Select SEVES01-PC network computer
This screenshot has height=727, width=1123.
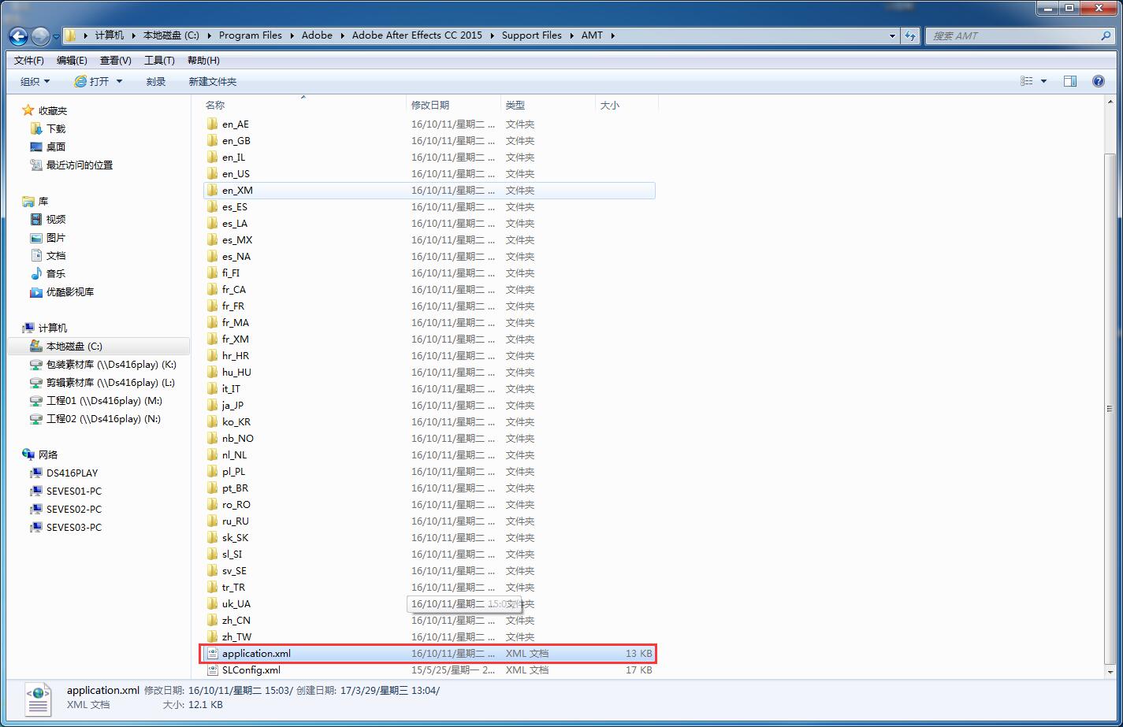(65, 491)
